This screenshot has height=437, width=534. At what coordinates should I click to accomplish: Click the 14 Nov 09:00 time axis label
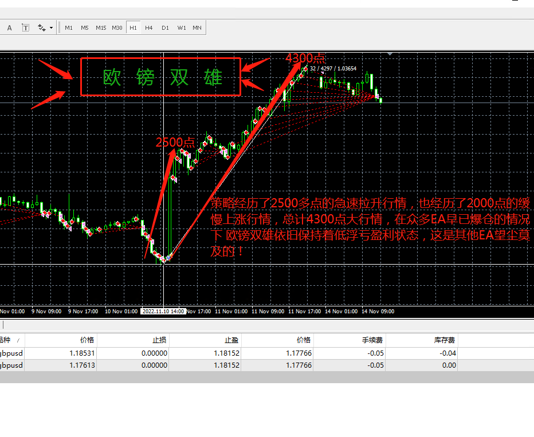click(378, 312)
